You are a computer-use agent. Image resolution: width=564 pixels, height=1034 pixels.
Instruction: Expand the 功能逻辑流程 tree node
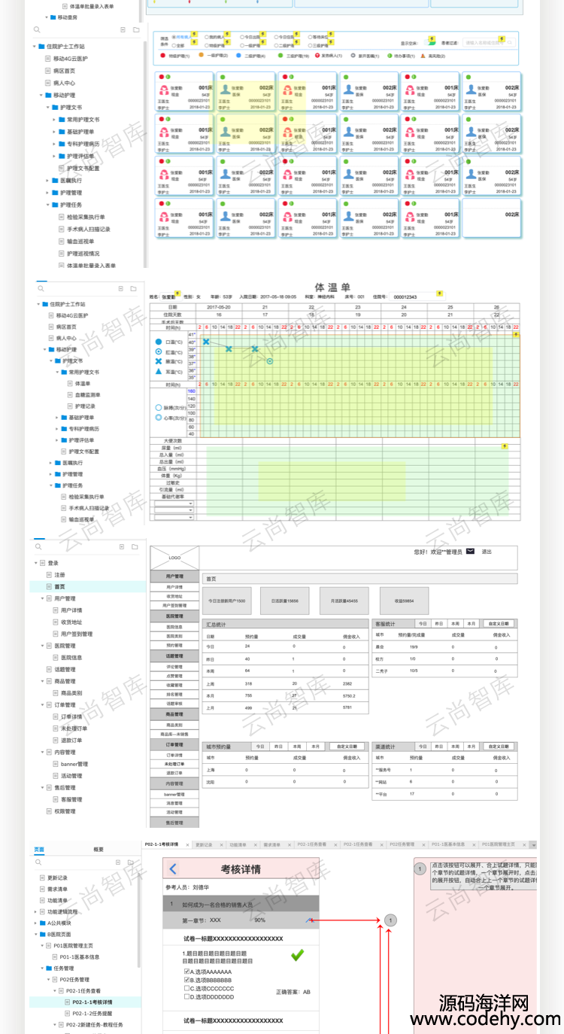[x=35, y=911]
